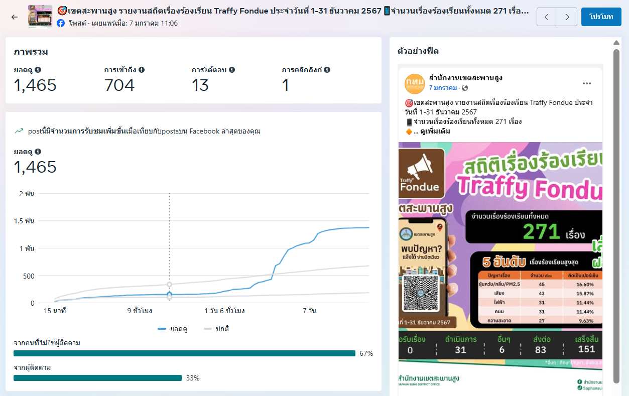The image size is (629, 396).
Task: Open info icon next to การคลิกลิงก์
Action: point(327,70)
